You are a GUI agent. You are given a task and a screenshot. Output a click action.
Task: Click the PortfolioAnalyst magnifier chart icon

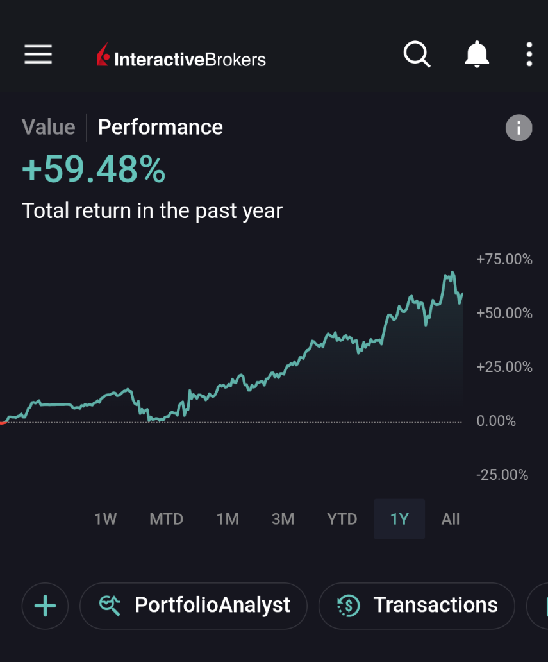tap(110, 605)
